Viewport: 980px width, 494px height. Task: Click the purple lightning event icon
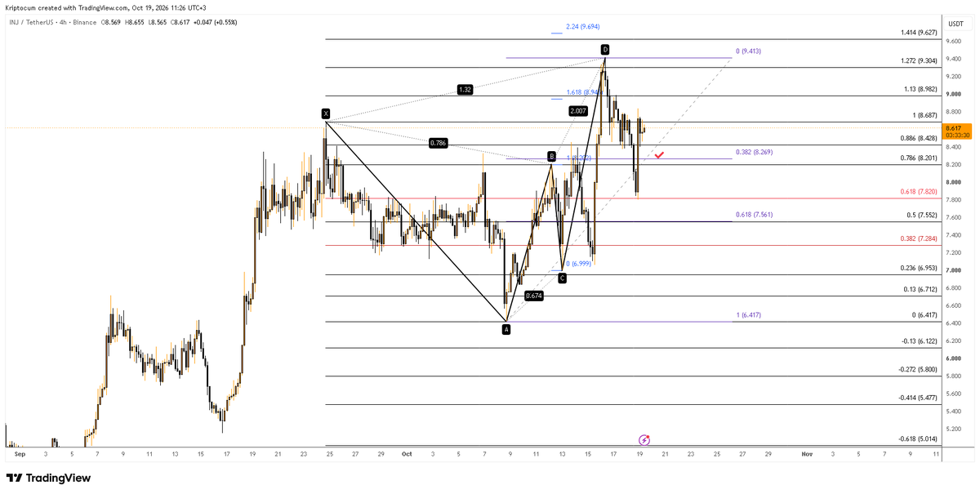(644, 439)
